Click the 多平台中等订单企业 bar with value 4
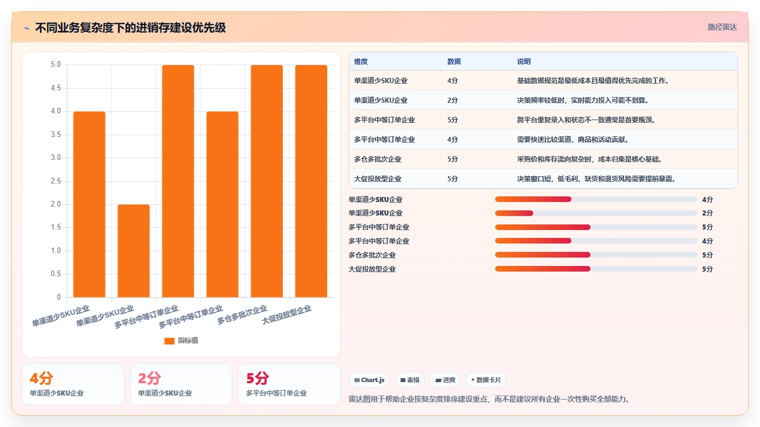Screen dimensions: 760x427 click(222, 204)
